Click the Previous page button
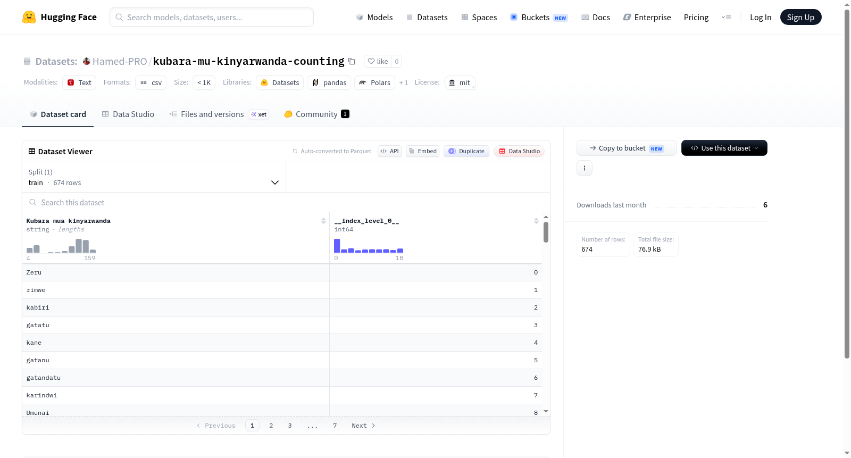Image resolution: width=851 pixels, height=458 pixels. coord(216,426)
